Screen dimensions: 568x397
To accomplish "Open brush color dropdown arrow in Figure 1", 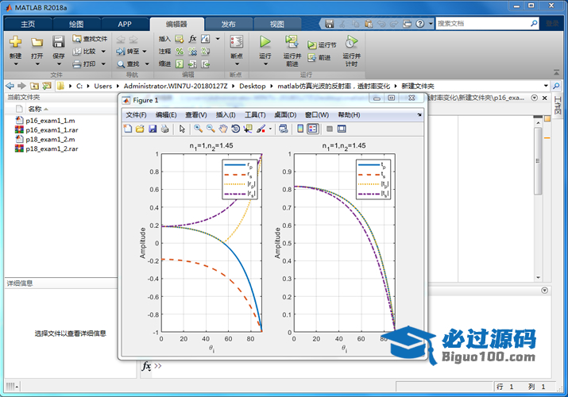I will (270, 129).
